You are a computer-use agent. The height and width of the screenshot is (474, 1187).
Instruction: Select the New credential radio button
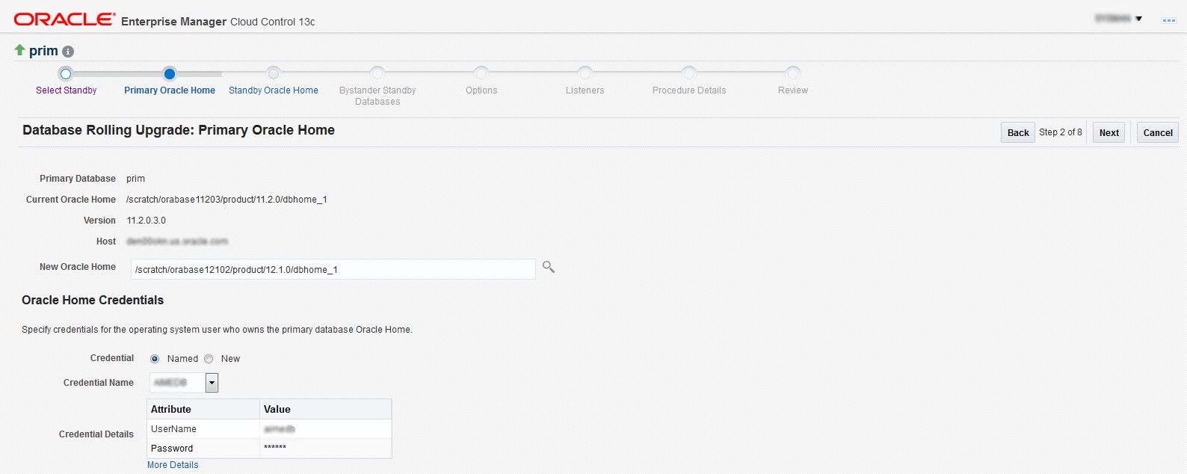(209, 359)
